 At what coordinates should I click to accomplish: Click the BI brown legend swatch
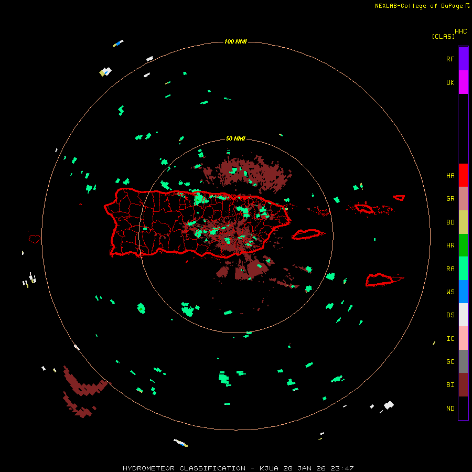tap(463, 385)
